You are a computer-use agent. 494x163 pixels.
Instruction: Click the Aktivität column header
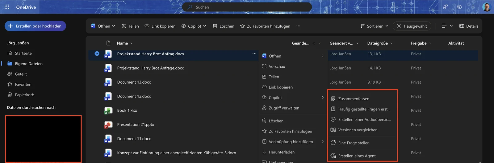(x=456, y=43)
